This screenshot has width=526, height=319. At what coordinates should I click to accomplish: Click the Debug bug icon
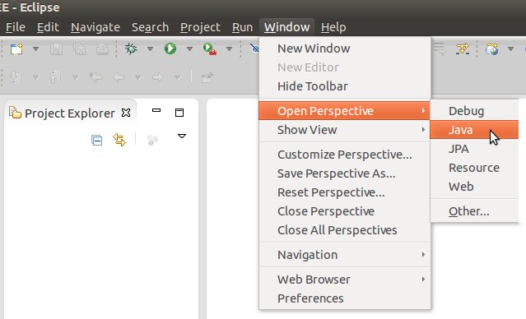click(131, 49)
